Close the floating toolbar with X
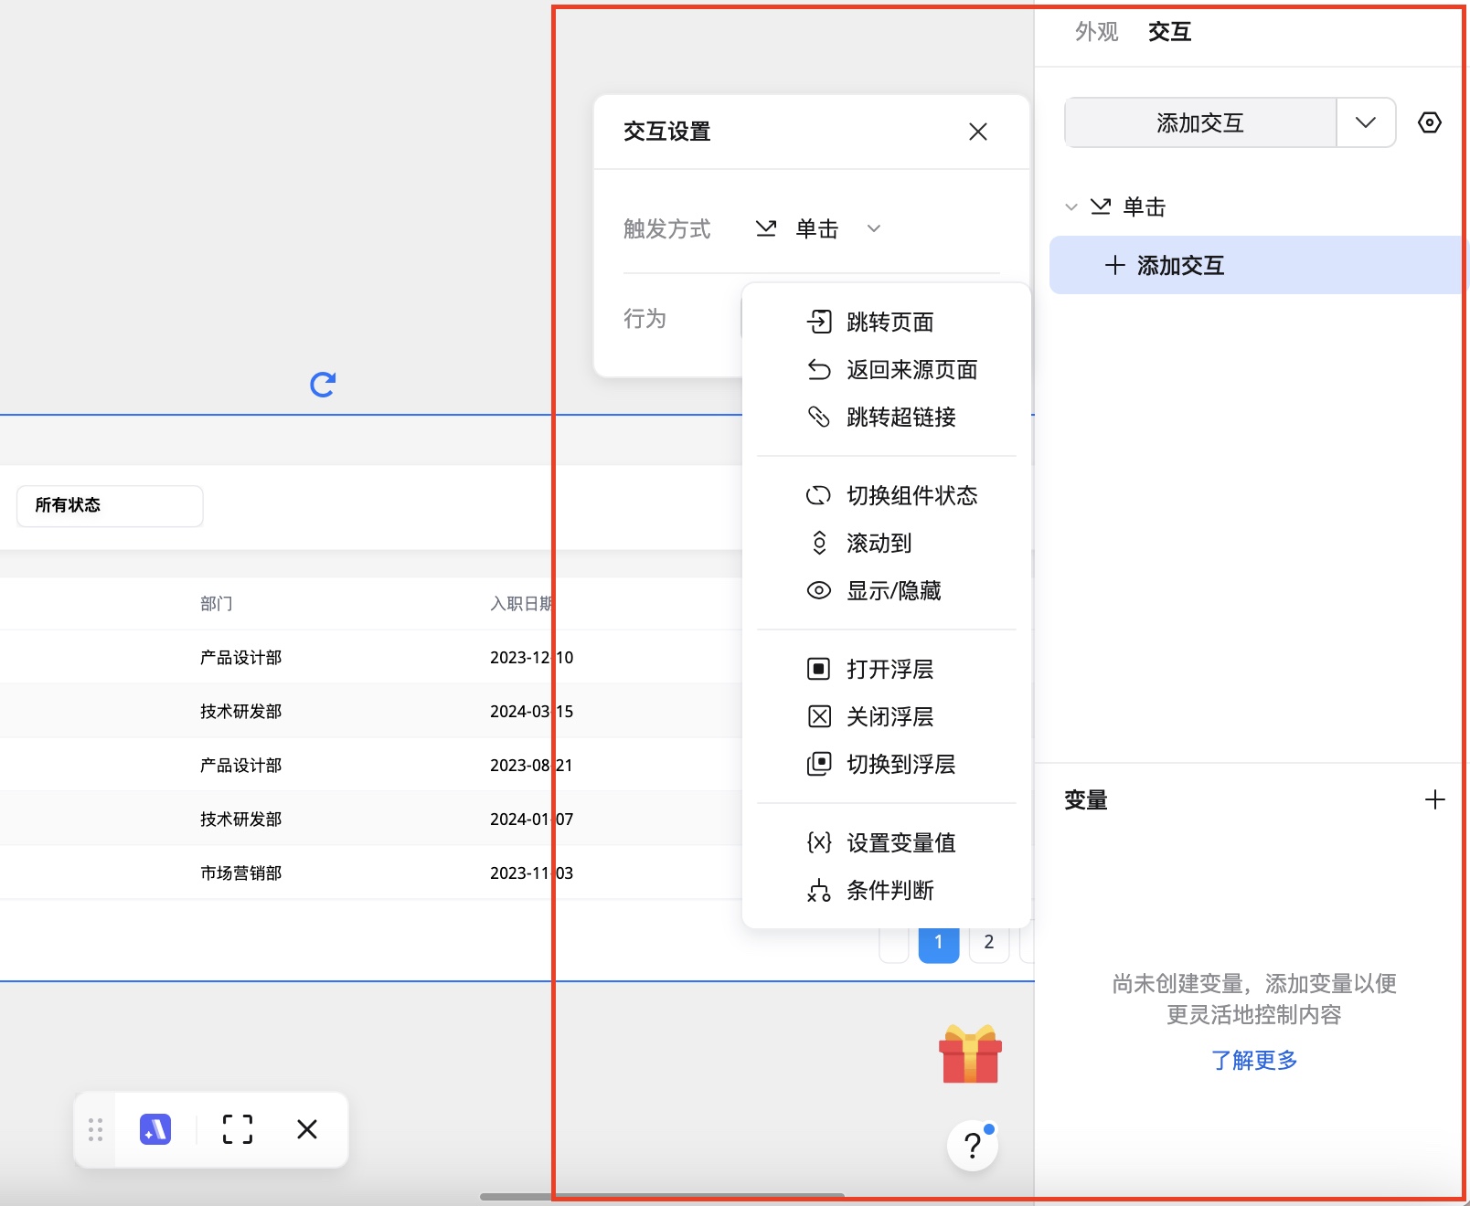Image resolution: width=1470 pixels, height=1206 pixels. [x=307, y=1130]
